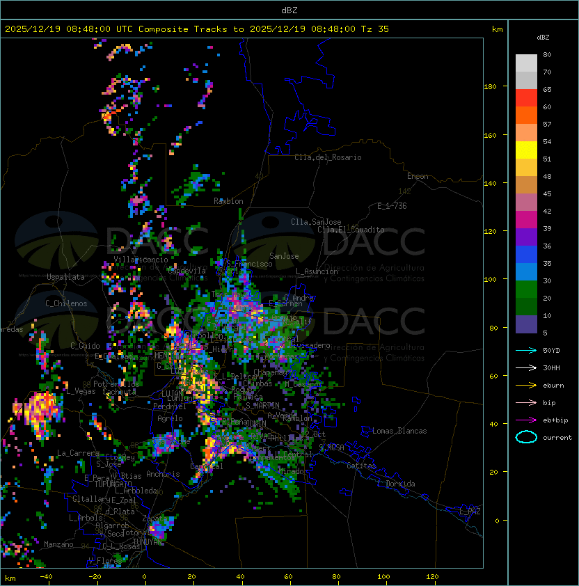579x586 pixels.
Task: Click the 'TUNUYAN' place label
Action: point(148,542)
